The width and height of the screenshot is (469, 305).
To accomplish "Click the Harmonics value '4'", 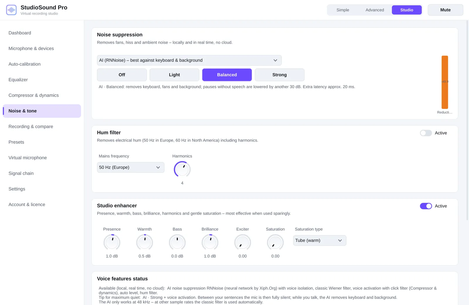I will click(x=182, y=183).
